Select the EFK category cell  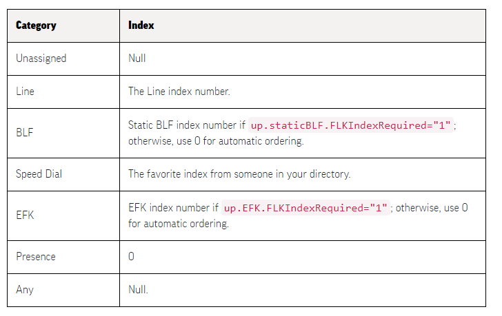tap(63, 215)
